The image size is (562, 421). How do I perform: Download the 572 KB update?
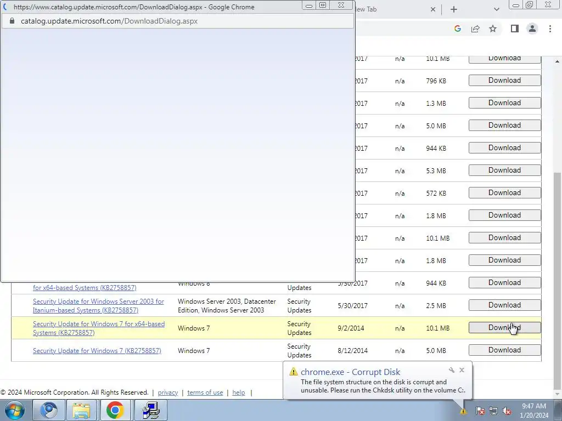505,193
